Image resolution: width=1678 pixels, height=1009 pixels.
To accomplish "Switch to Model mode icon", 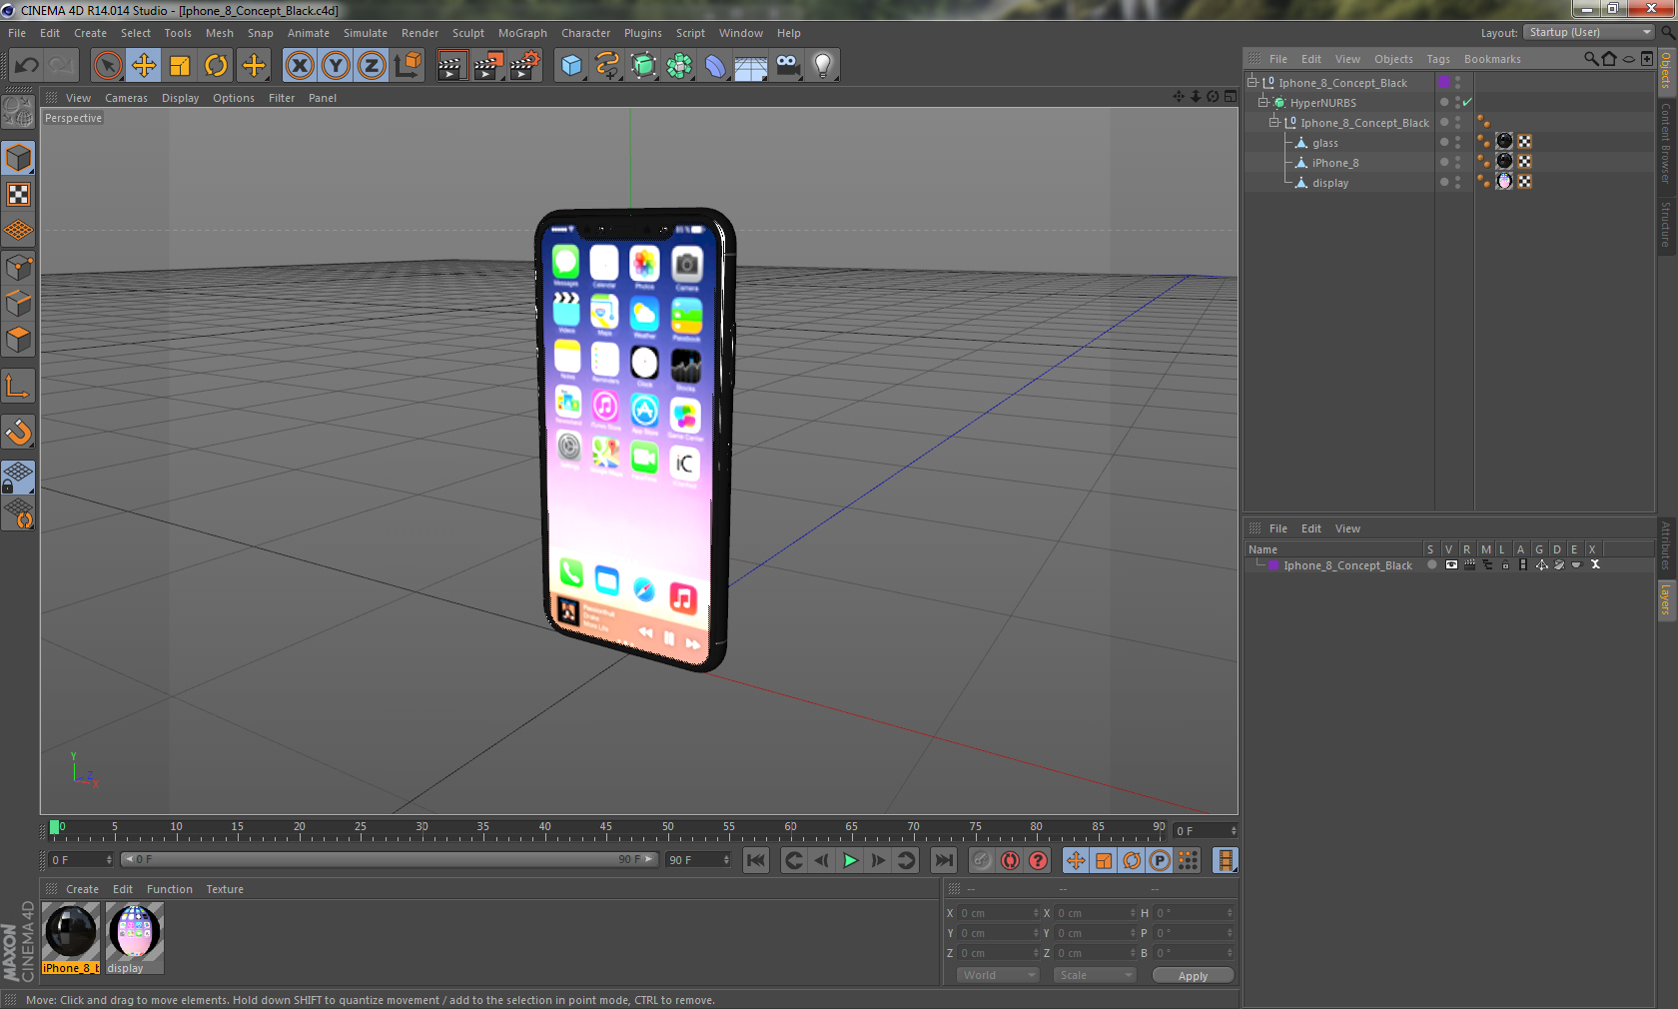I will click(18, 158).
